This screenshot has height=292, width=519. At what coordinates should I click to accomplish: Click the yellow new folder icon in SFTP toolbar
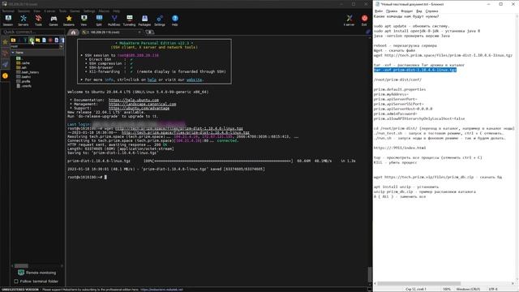coord(38,41)
